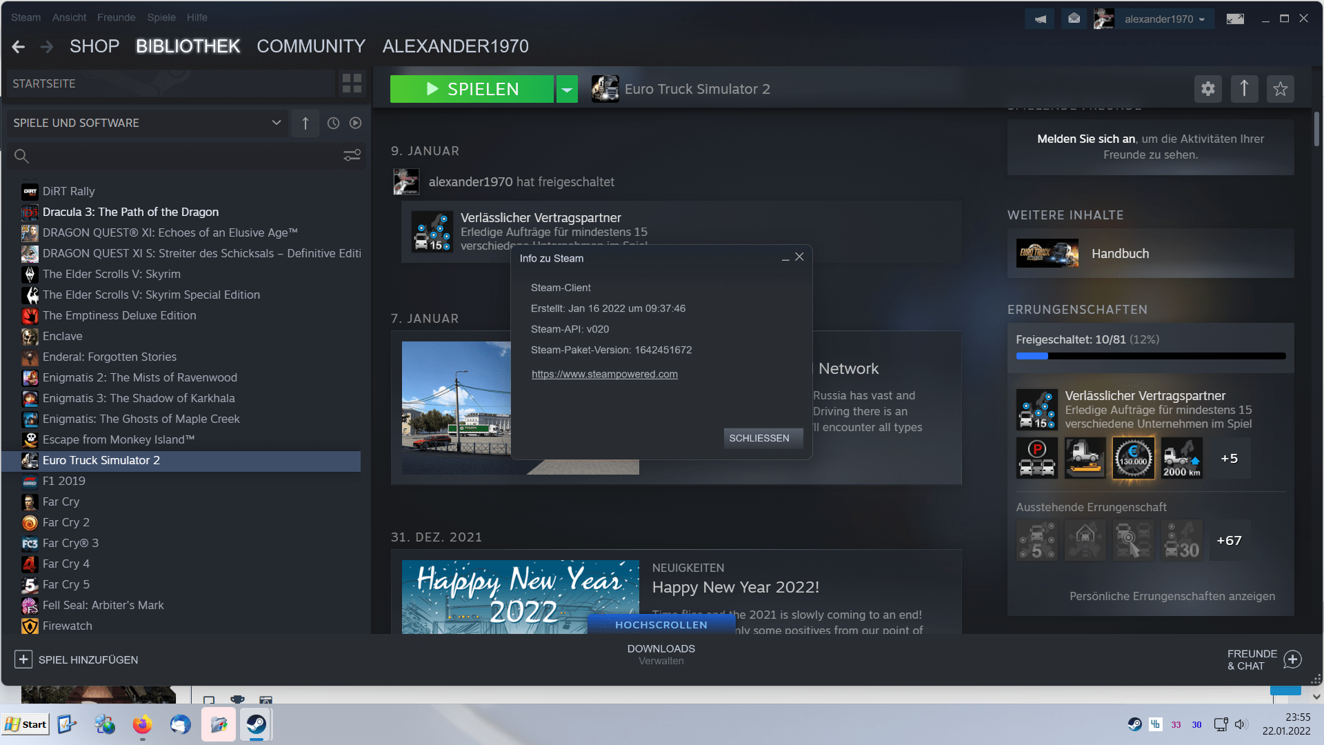Screen dimensions: 1324x745
Task: Open the Freunde menu
Action: pyautogui.click(x=116, y=17)
